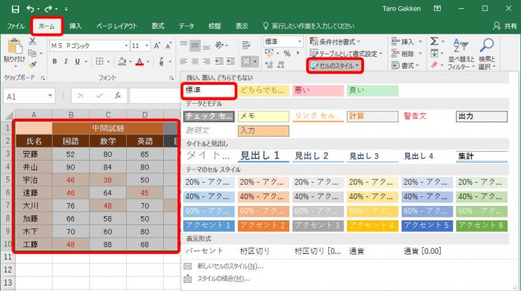Expand the Name Box A1 dropdown arrow
This screenshot has height=291, width=521.
[x=50, y=96]
